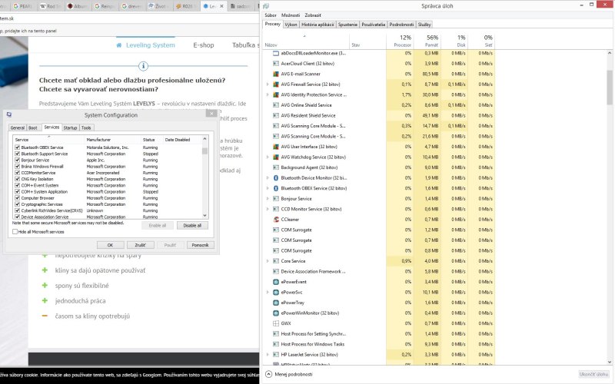Expand the AVG Identity Protection Service group
Image resolution: width=615 pixels, height=384 pixels.
[x=268, y=94]
